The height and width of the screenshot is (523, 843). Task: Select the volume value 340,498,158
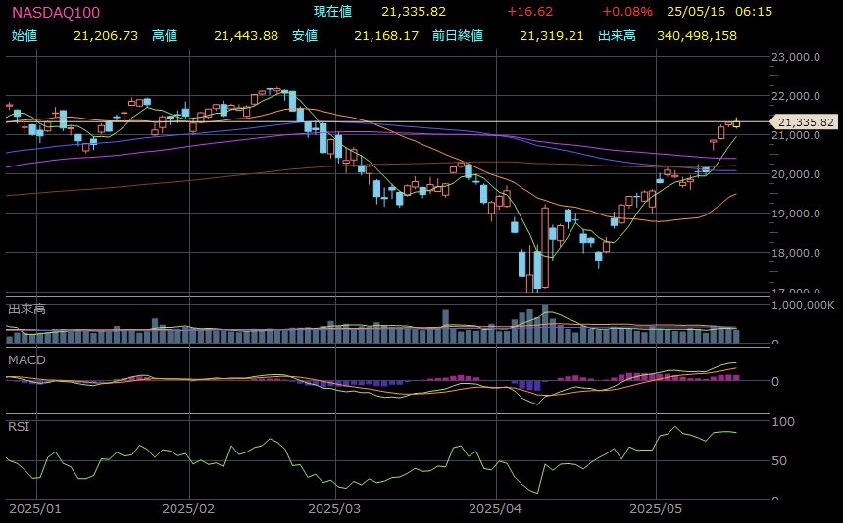click(x=697, y=36)
